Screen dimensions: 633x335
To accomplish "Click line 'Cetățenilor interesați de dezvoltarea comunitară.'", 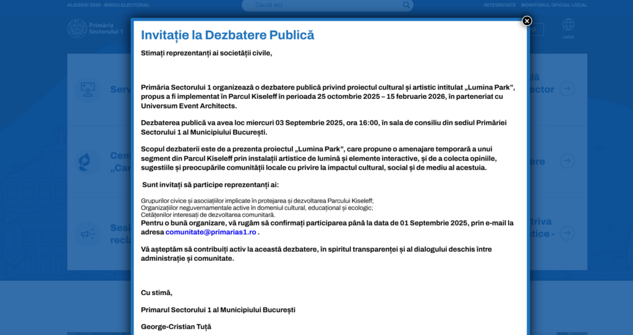I will [x=208, y=214].
